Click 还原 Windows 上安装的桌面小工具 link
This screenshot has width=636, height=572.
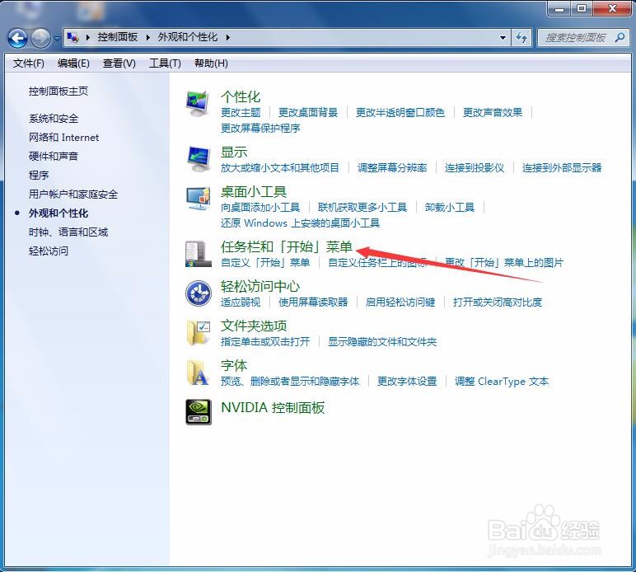[300, 223]
